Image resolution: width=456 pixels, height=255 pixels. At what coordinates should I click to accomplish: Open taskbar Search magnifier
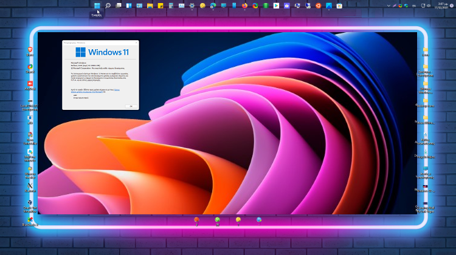click(108, 5)
